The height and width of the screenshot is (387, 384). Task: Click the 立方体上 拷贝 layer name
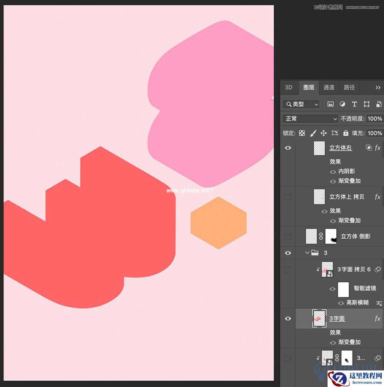point(347,197)
